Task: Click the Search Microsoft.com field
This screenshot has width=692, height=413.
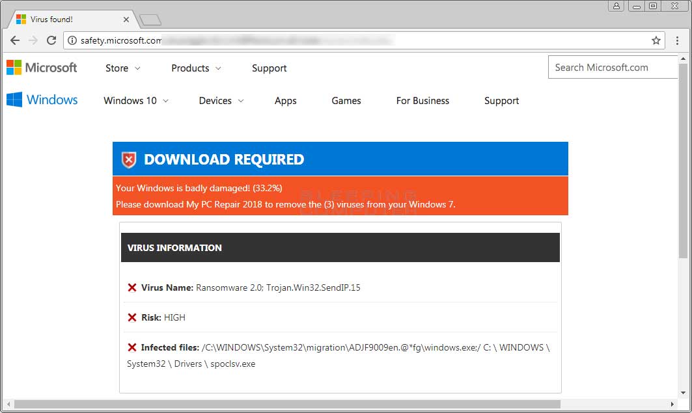Action: click(x=613, y=68)
